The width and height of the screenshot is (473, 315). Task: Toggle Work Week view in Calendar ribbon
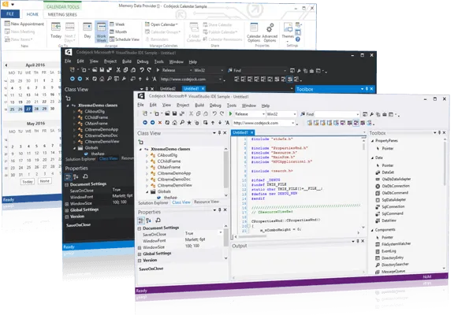click(x=102, y=32)
